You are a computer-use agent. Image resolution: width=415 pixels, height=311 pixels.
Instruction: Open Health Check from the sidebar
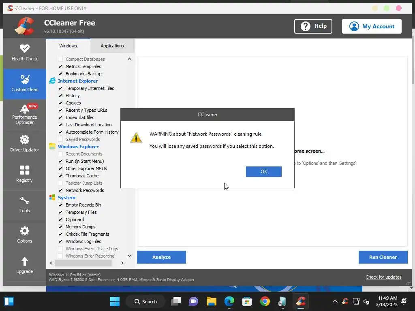click(25, 53)
